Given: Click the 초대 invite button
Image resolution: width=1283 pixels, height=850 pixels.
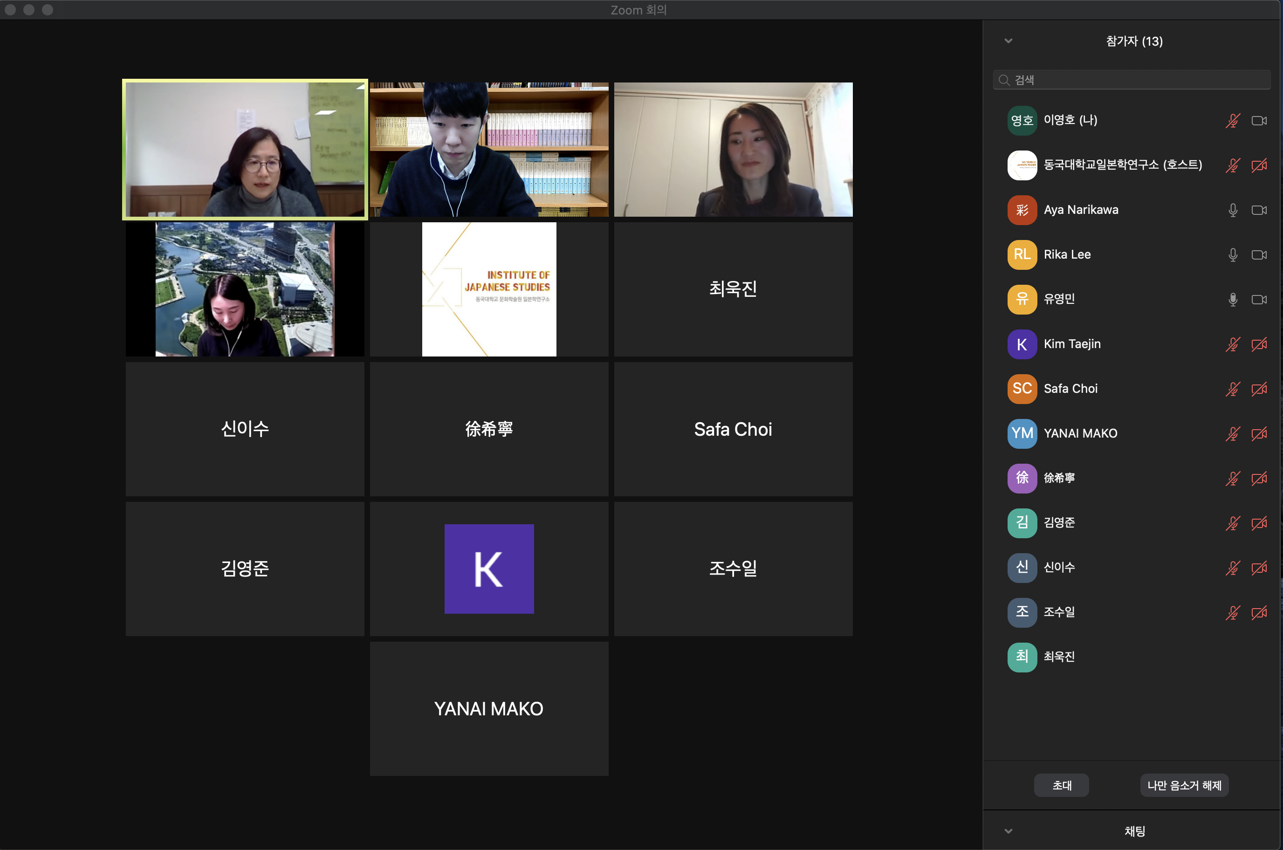Looking at the screenshot, I should point(1061,786).
